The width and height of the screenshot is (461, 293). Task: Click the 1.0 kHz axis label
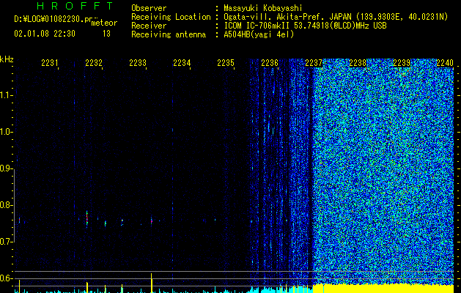(6, 132)
